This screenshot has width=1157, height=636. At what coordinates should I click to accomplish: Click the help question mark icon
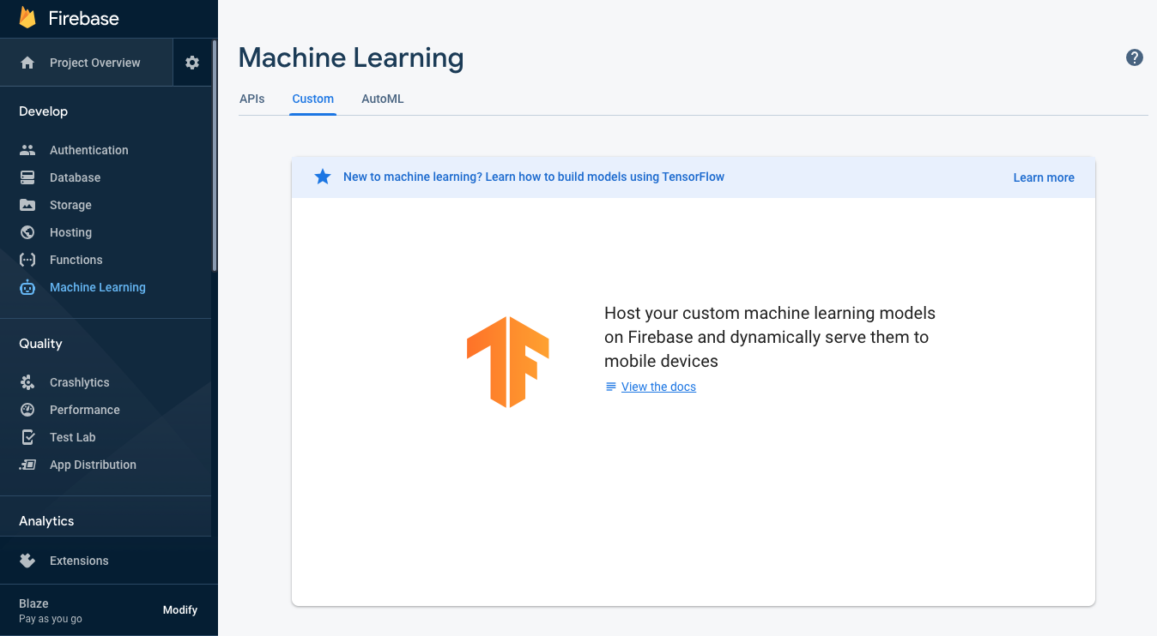[x=1135, y=57]
